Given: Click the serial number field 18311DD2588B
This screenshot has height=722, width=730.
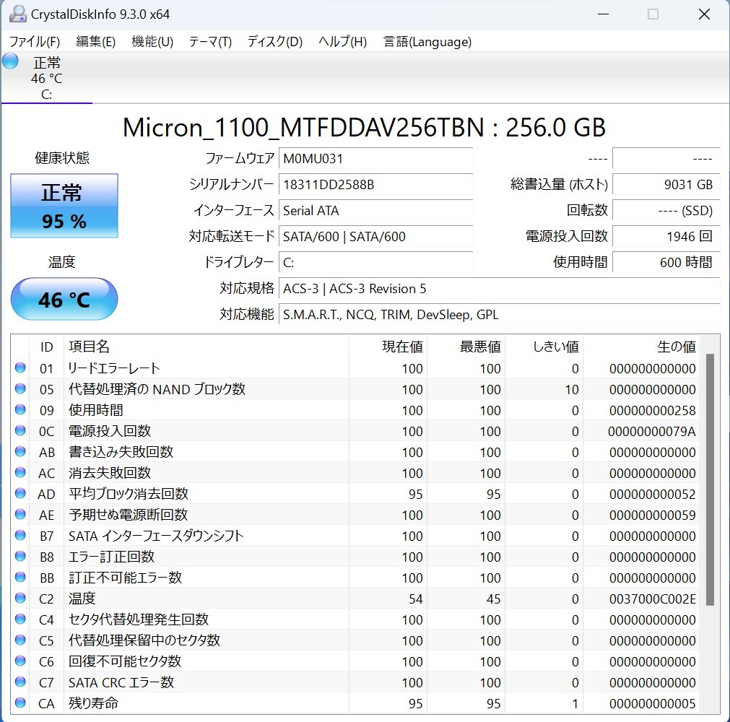Looking at the screenshot, I should click(375, 184).
